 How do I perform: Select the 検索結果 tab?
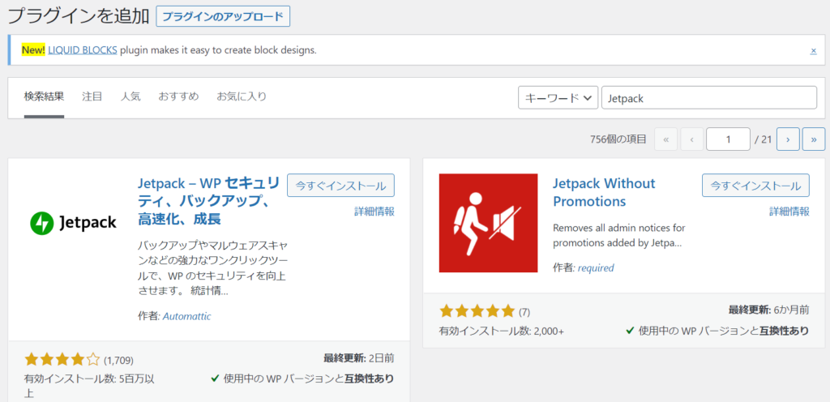click(x=44, y=97)
